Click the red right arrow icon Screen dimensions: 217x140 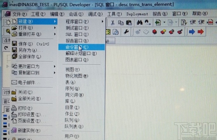click(x=200, y=32)
